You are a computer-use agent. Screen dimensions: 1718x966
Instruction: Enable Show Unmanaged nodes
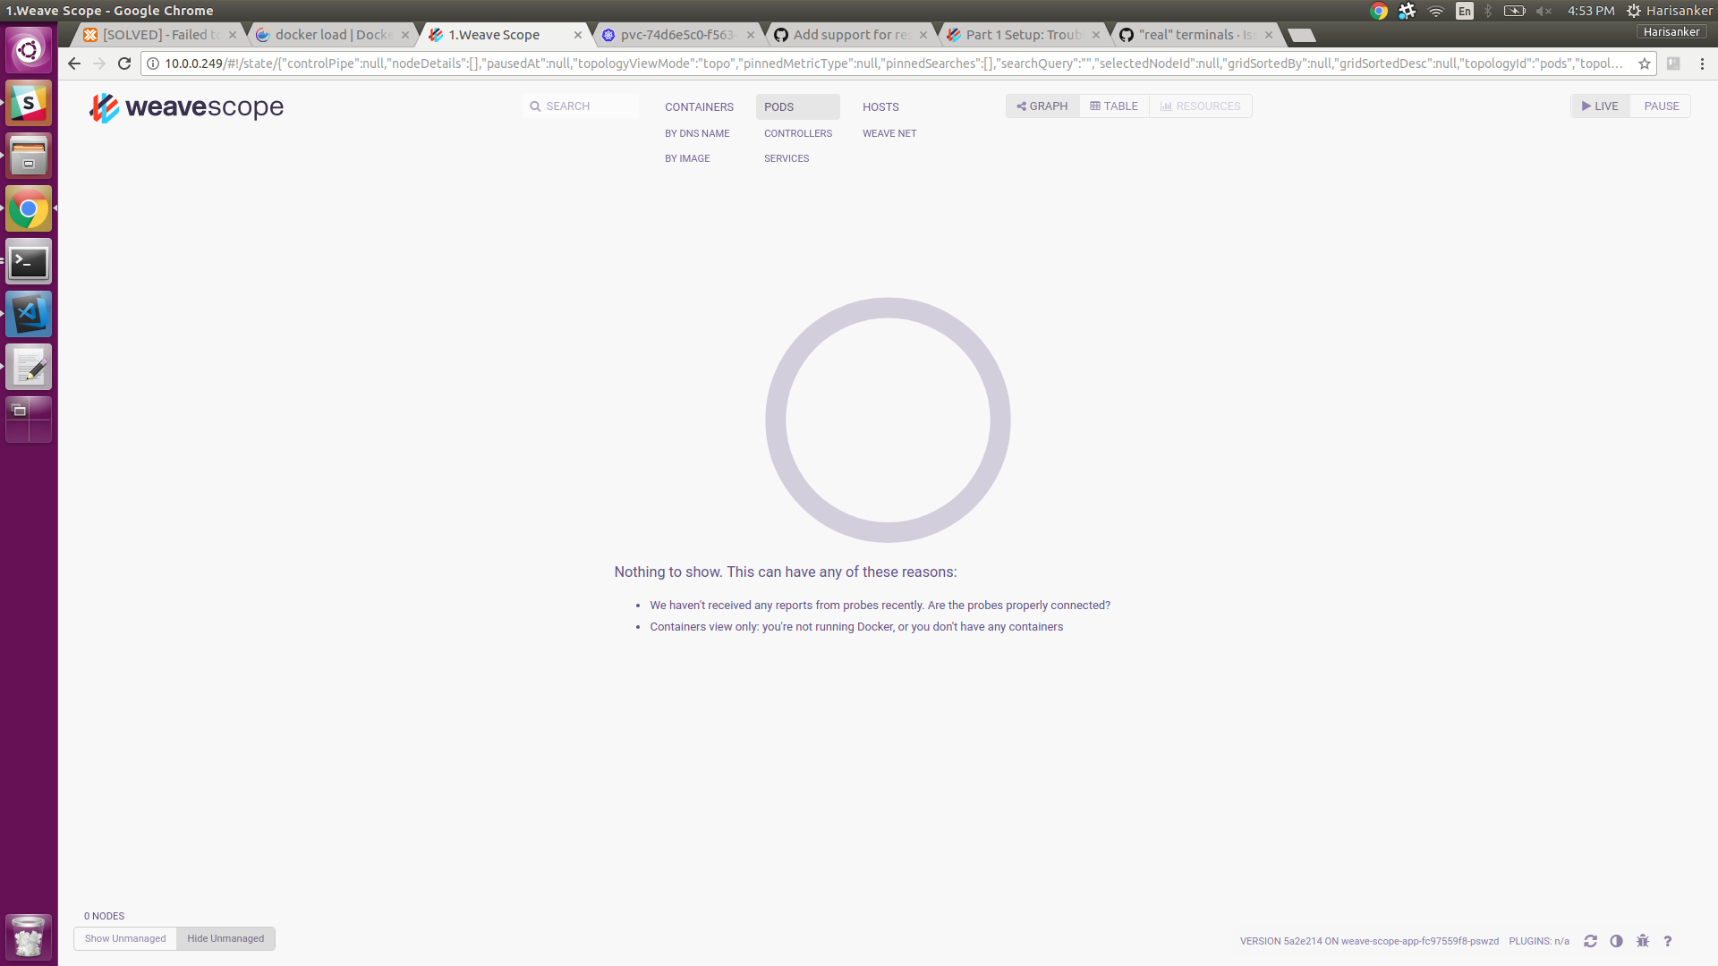pos(124,938)
